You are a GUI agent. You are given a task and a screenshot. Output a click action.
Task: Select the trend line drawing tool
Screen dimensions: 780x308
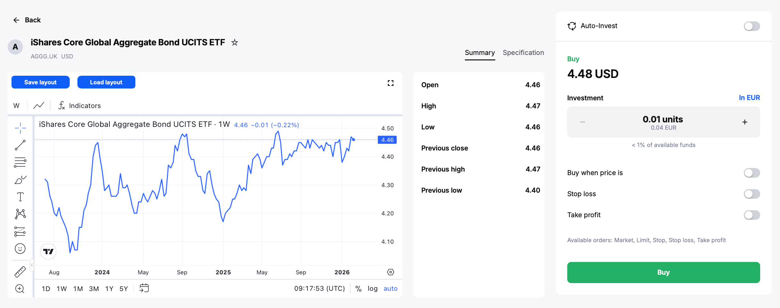click(20, 145)
